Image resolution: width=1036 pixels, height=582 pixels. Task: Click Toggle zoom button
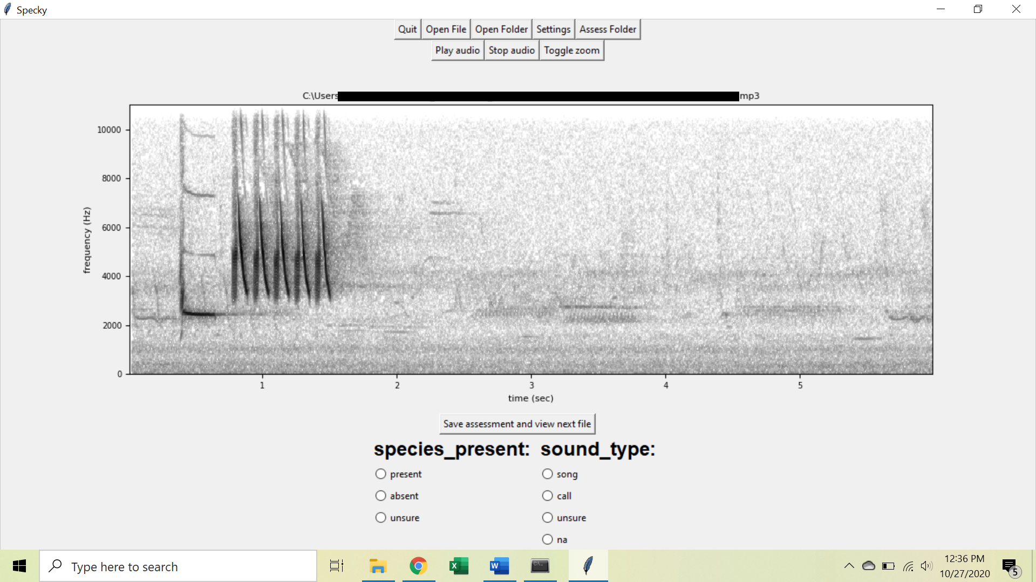(571, 51)
